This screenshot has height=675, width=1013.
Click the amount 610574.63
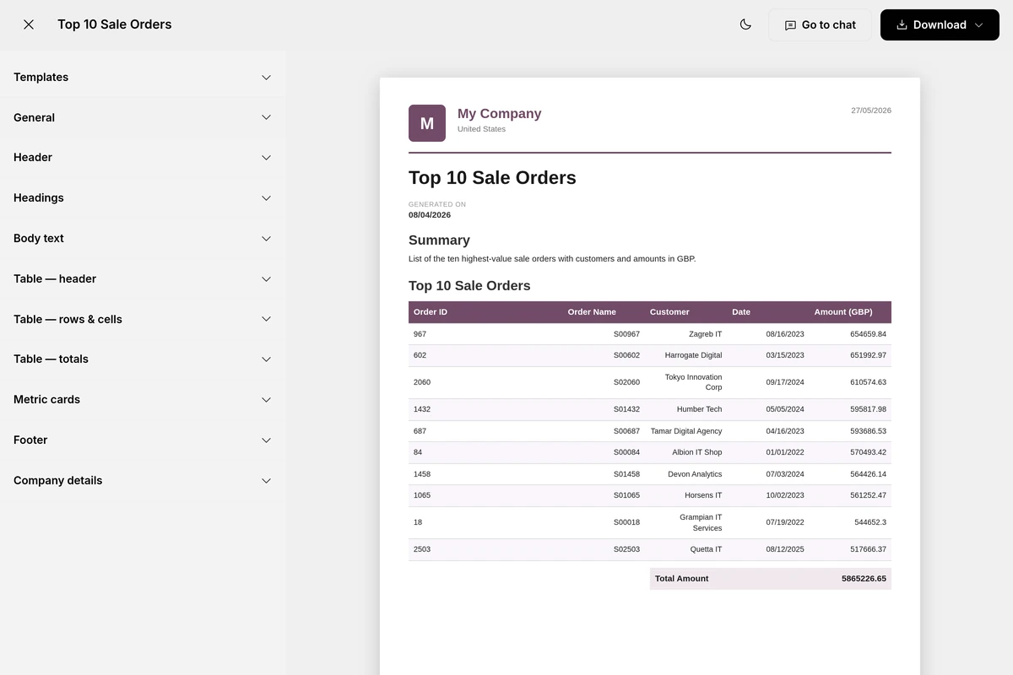click(868, 382)
